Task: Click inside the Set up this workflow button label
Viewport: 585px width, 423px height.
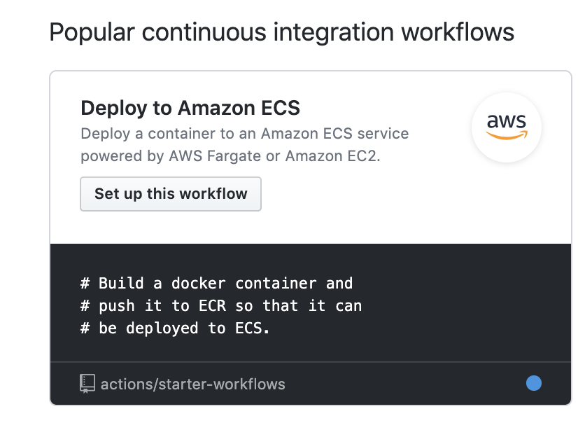Action: tap(171, 193)
